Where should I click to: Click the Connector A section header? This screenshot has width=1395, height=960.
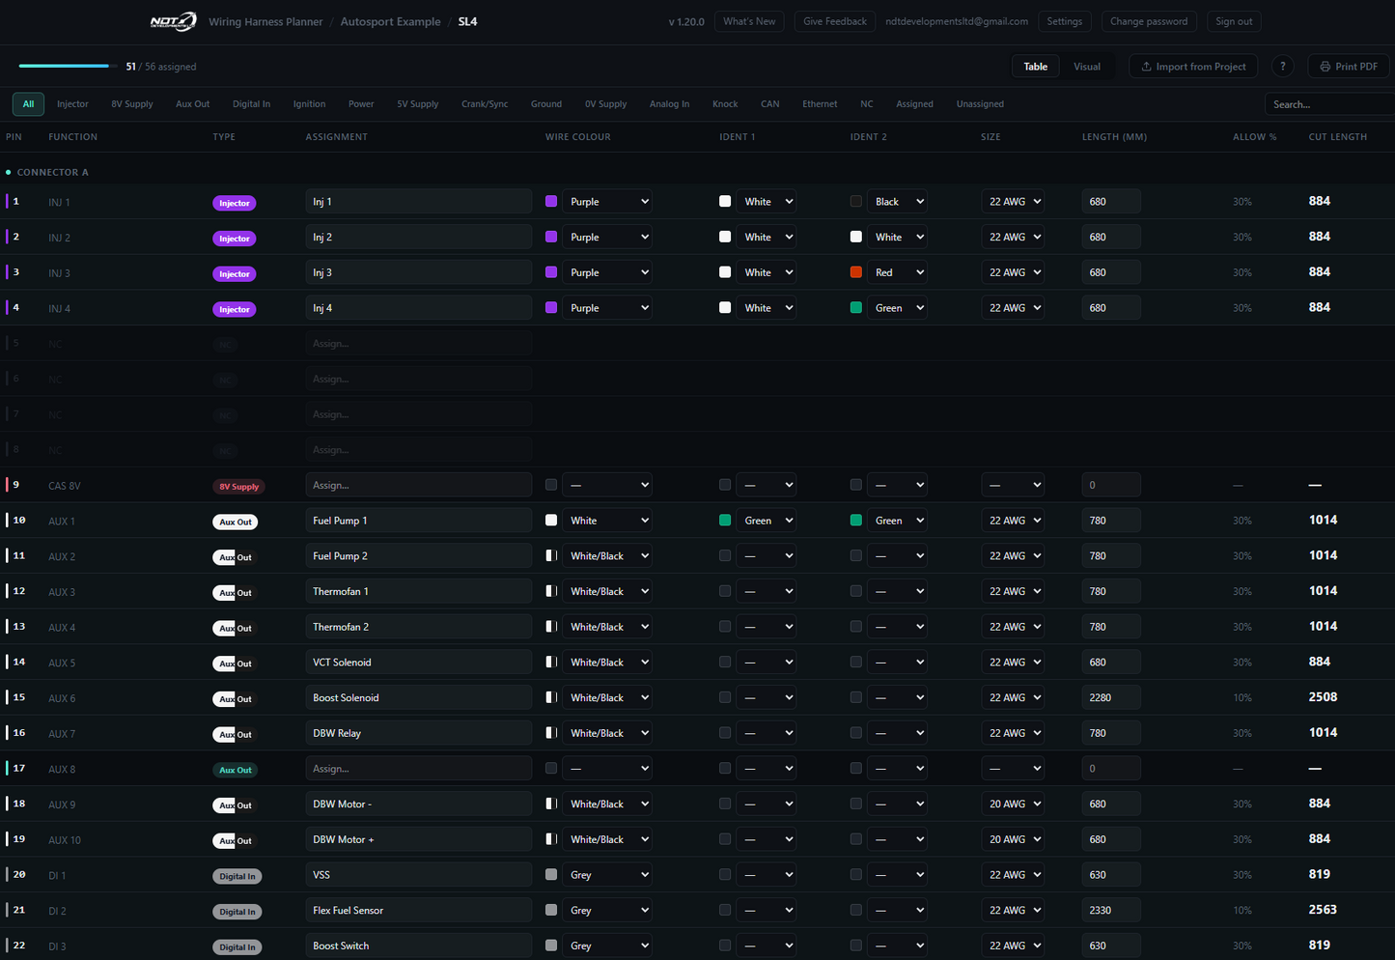point(52,172)
